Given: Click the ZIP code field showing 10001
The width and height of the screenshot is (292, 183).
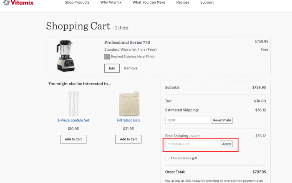Looking at the screenshot, I should click(189, 120).
